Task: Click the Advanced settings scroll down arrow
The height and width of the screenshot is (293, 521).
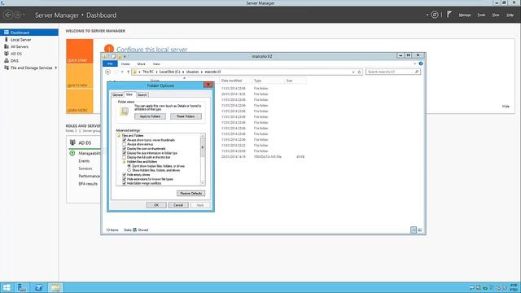Action: 203,183
